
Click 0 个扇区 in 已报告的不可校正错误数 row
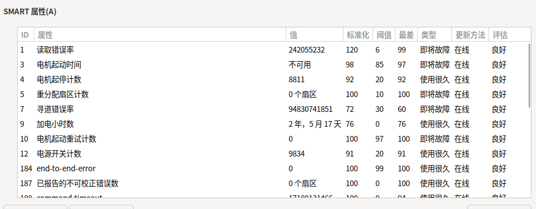click(302, 183)
